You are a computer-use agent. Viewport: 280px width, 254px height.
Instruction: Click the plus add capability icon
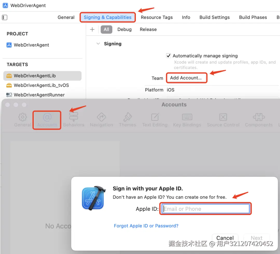tap(92, 30)
